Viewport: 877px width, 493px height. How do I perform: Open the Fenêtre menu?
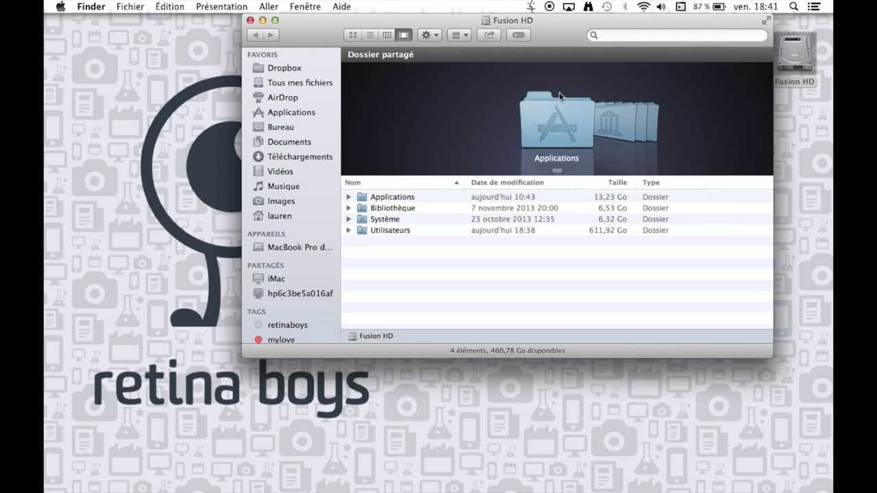(305, 7)
